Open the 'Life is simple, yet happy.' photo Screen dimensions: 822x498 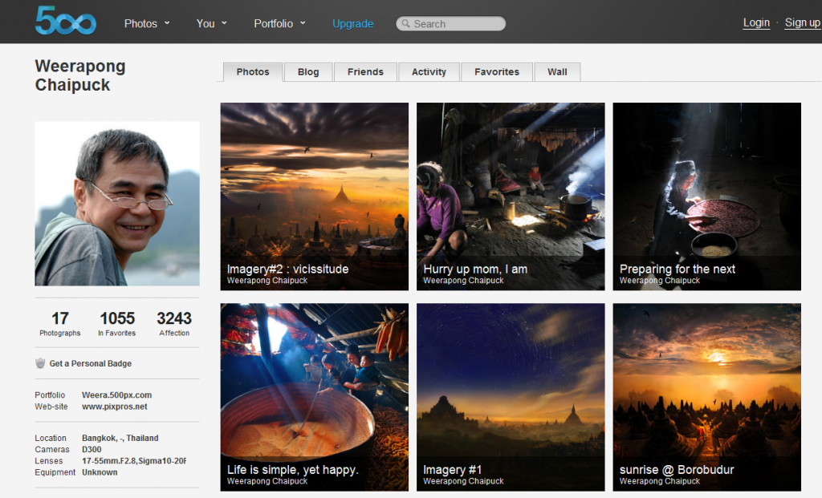[x=314, y=397]
